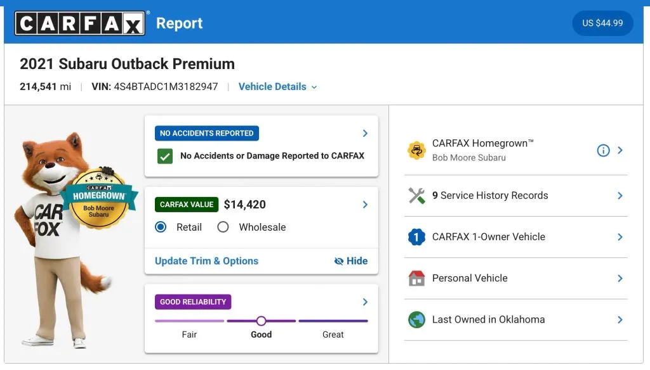Click the Fair segment of reliability scale
Screen dimensions: 650x370
pos(189,321)
